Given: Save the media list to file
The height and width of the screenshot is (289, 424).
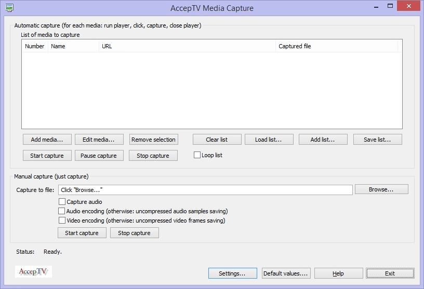Looking at the screenshot, I should (377, 140).
